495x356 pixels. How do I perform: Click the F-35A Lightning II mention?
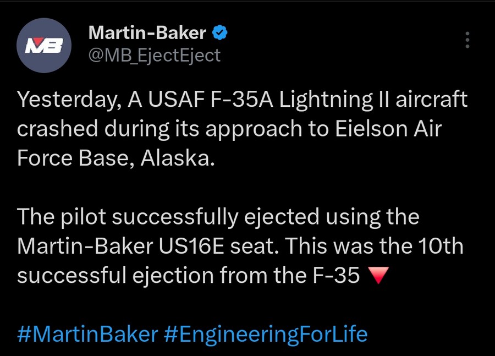point(297,100)
